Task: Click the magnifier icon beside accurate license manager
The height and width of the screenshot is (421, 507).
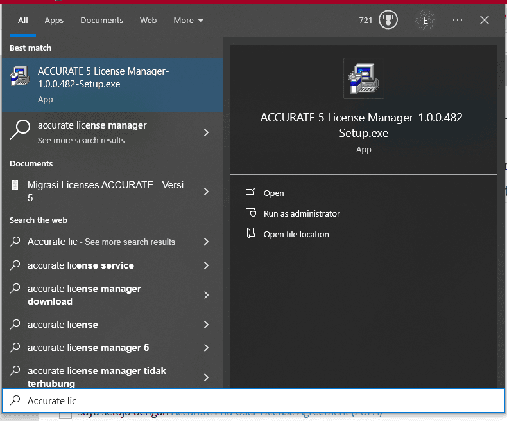Action: pyautogui.click(x=20, y=130)
